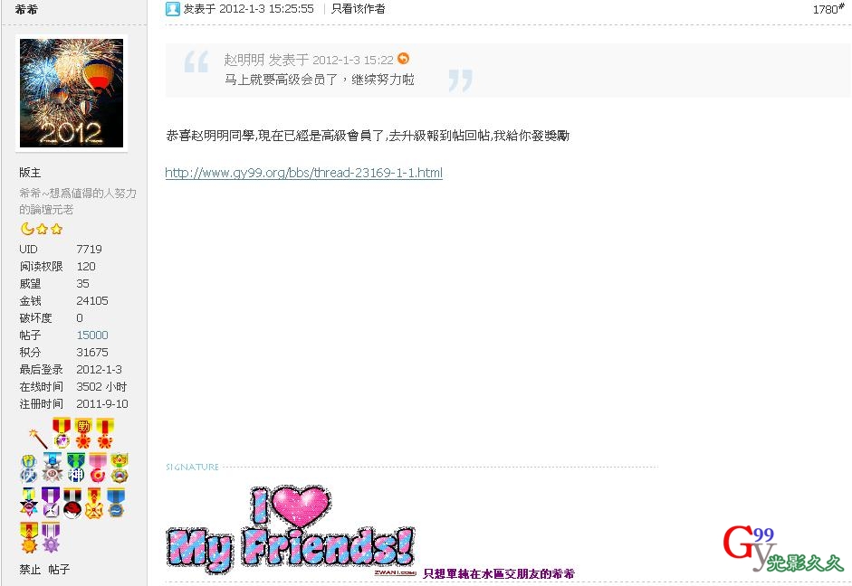This screenshot has height=586, width=852.
Task: Click the Gy99 光影久久 logo
Action: (x=782, y=548)
